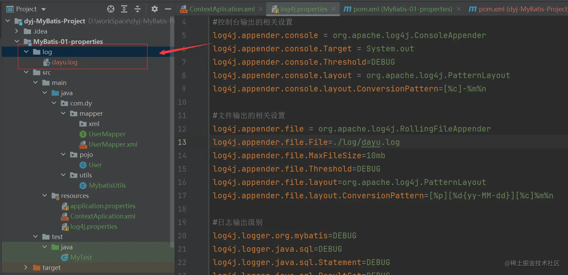Collapse the resources folder
This screenshot has height=275, width=568.
tap(45, 196)
